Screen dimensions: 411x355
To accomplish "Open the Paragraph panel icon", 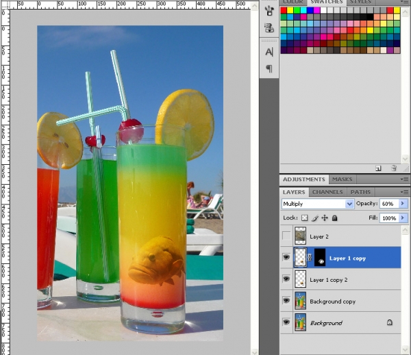I will pos(269,68).
